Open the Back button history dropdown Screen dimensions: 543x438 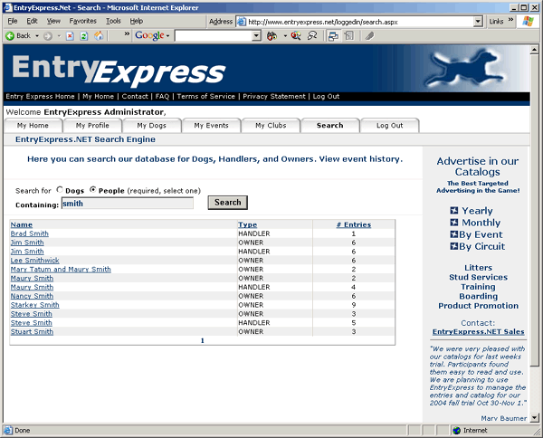click(36, 36)
